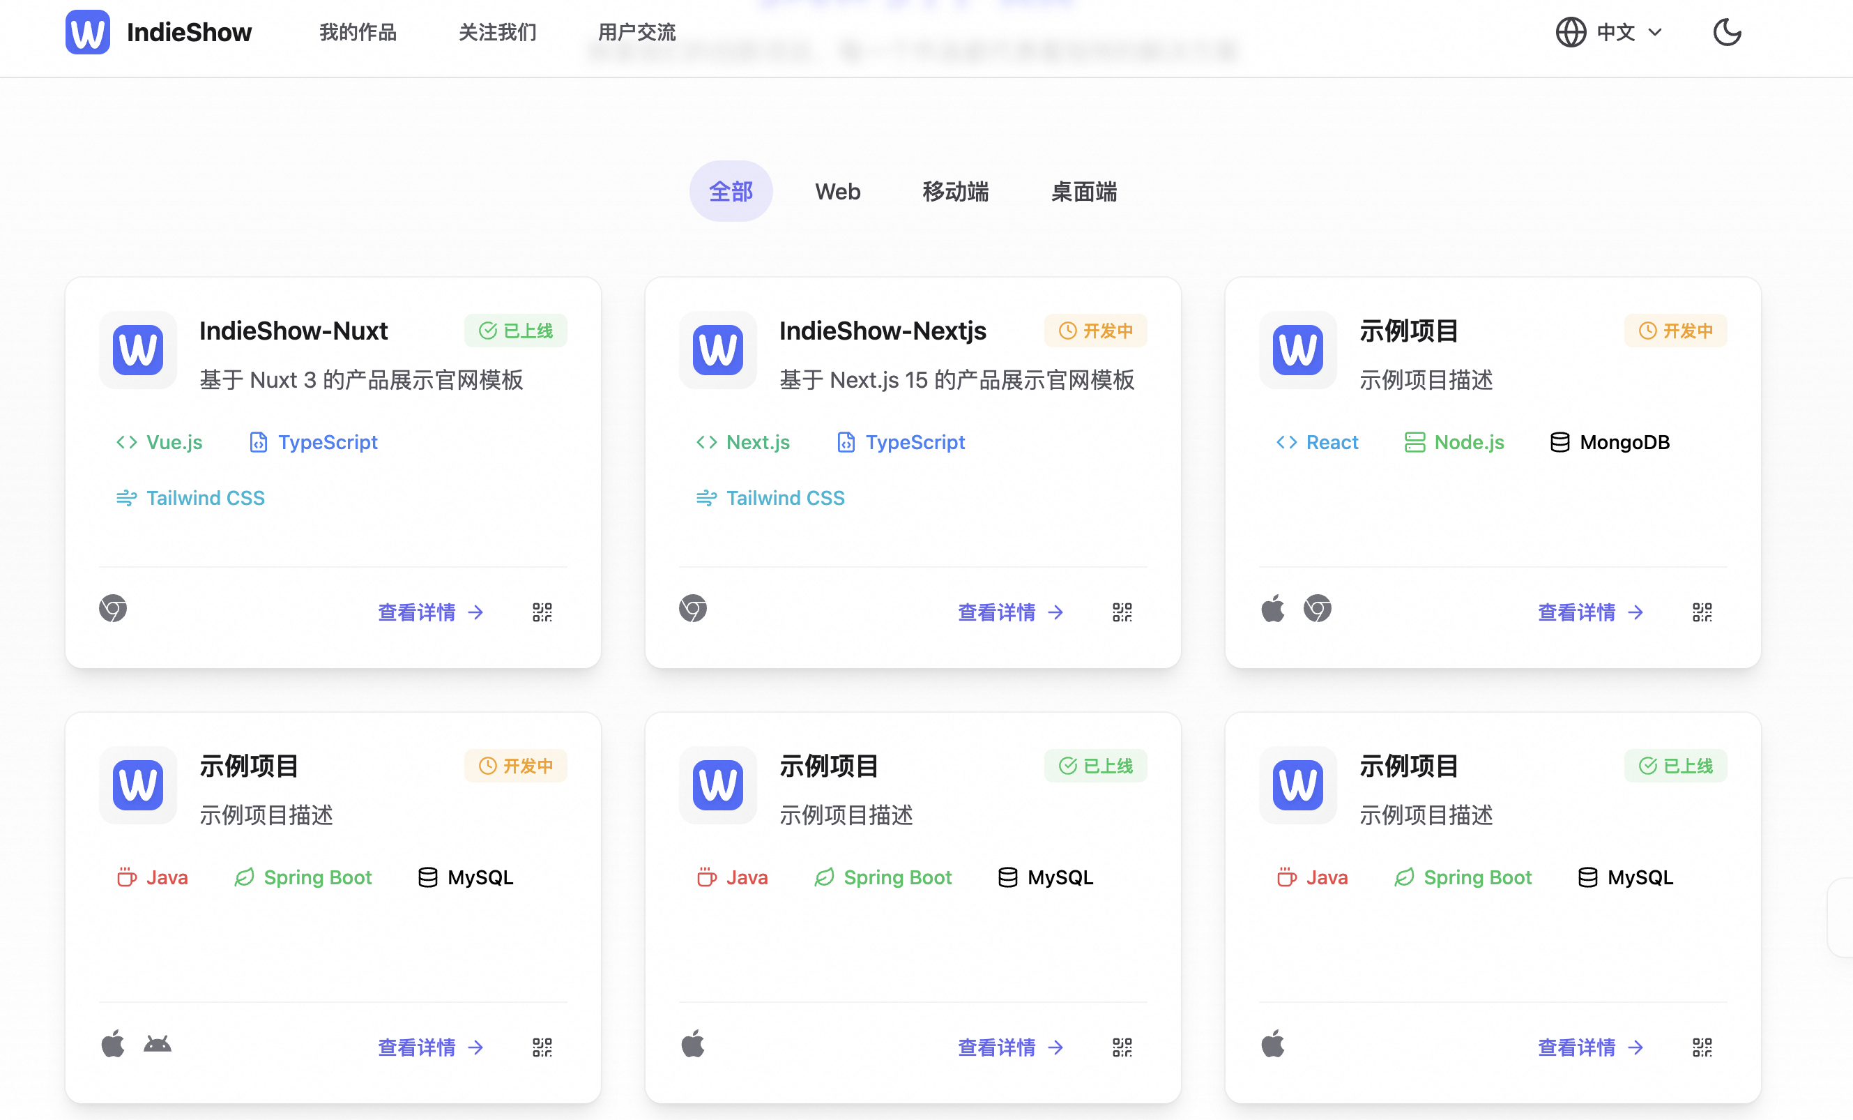Filter projects by 桌面端 tab
1853x1120 pixels.
tap(1083, 192)
